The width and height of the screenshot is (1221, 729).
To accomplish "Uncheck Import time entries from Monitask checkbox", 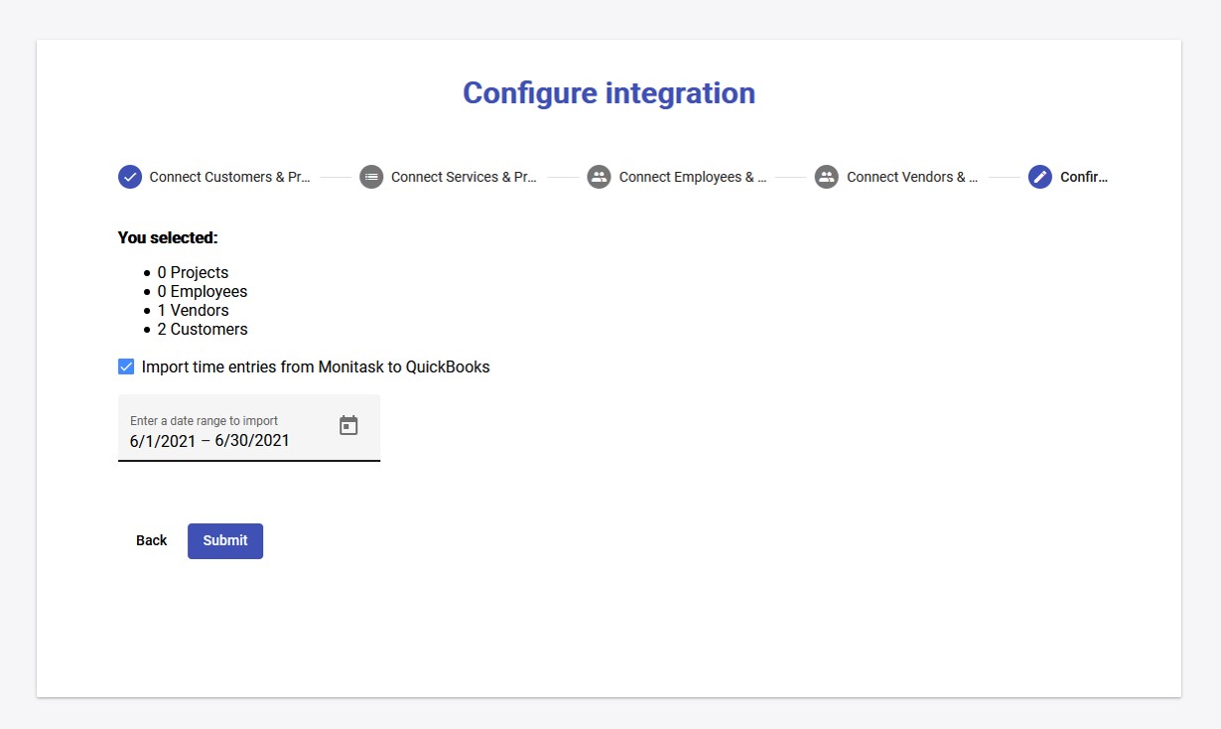I will [x=126, y=366].
